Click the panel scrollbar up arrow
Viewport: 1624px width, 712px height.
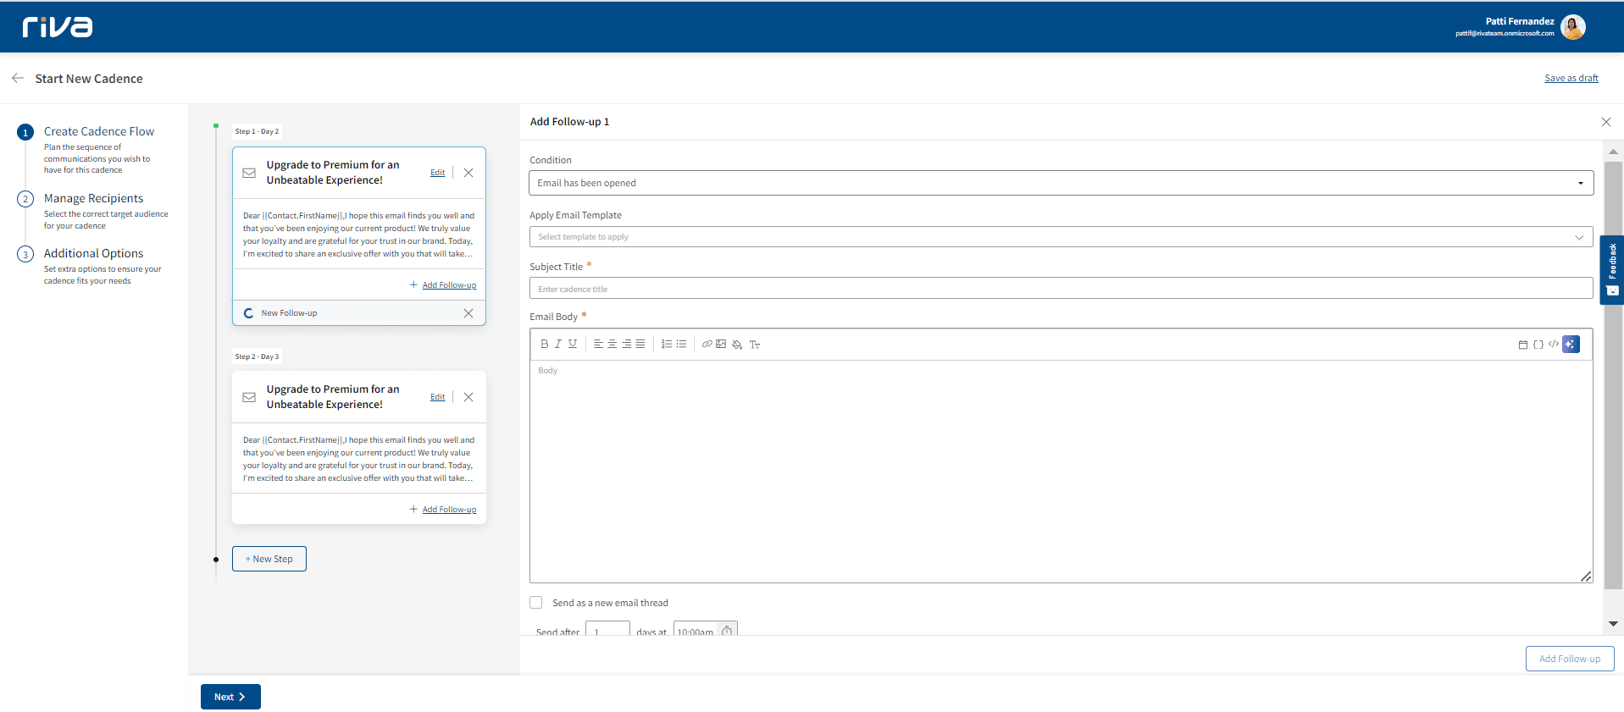(1613, 152)
